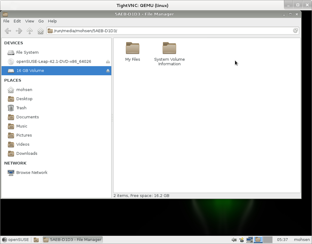
Task: Click the forward navigation arrow
Action: coord(19,31)
